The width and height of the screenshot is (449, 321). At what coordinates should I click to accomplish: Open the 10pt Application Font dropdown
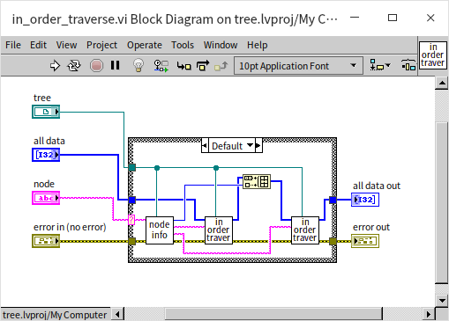(x=298, y=66)
